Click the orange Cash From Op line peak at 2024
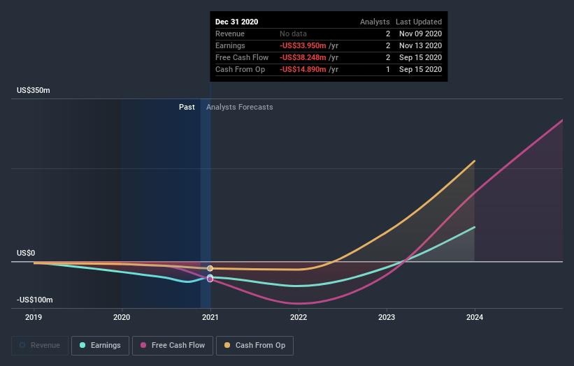Viewport: 574px width, 366px height. click(x=475, y=161)
